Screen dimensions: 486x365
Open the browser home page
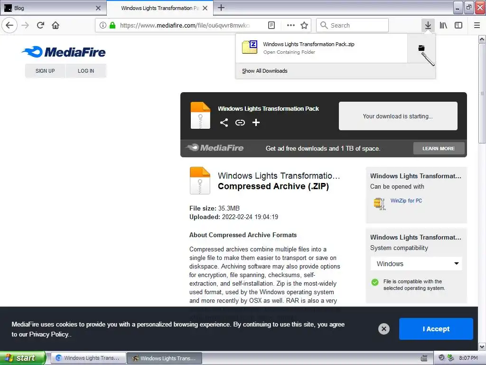pyautogui.click(x=56, y=25)
